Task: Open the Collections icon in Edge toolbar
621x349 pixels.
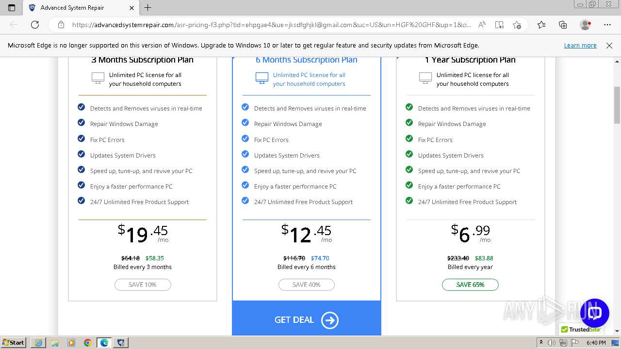Action: (x=563, y=25)
